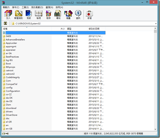Select the BestPractices folder name
This screenshot has width=160, height=138.
[12, 57]
